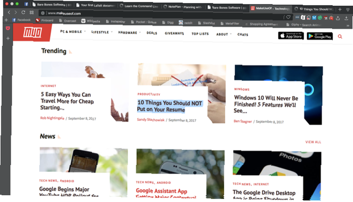Viewport: 353px width, 202px height.
Task: Open the Instapaper bookmark
Action: (x=115, y=22)
